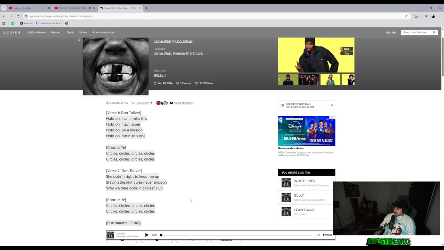Screen dimensions: 444x250
Task: Open the media control icon in the toolbar
Action: (x=426, y=16)
